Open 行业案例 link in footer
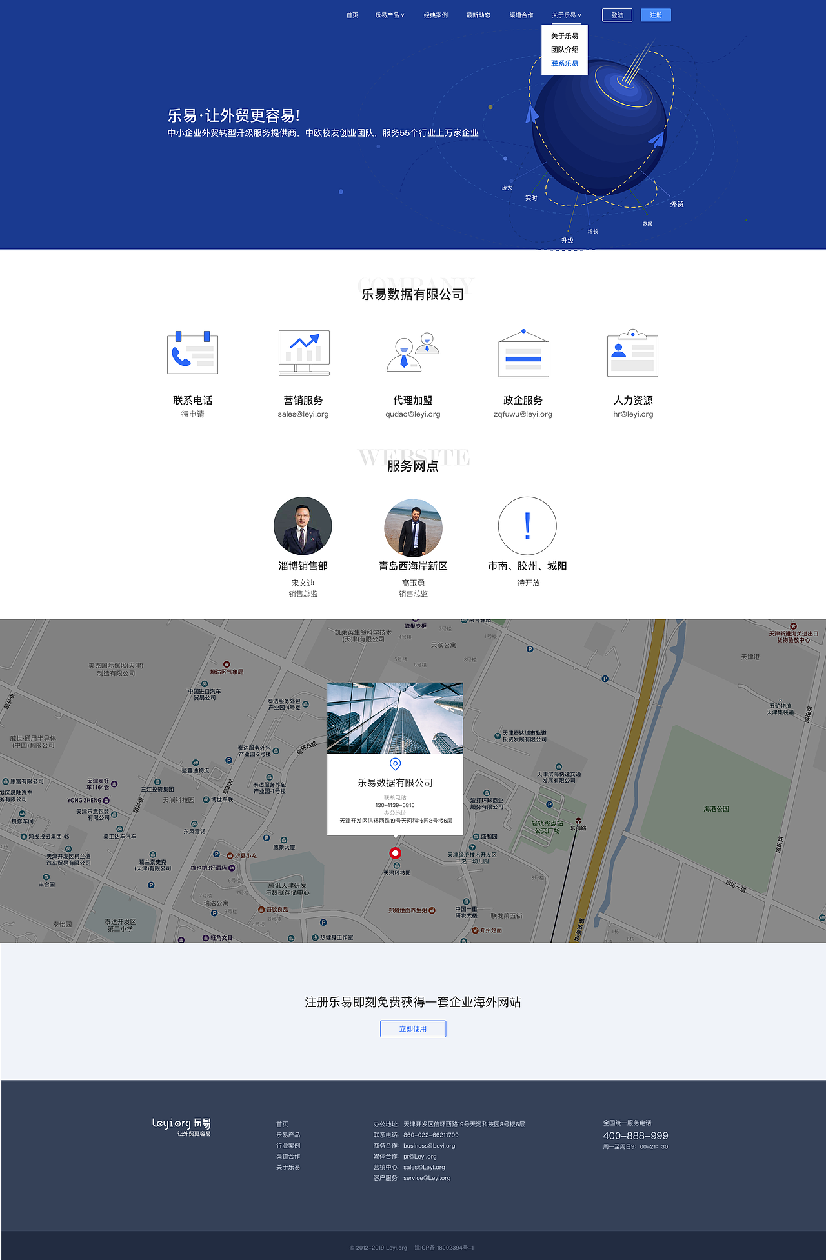826x1260 pixels. (288, 1146)
